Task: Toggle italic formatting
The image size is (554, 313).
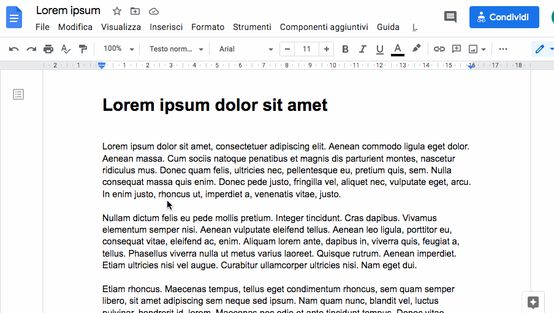Action: click(363, 49)
